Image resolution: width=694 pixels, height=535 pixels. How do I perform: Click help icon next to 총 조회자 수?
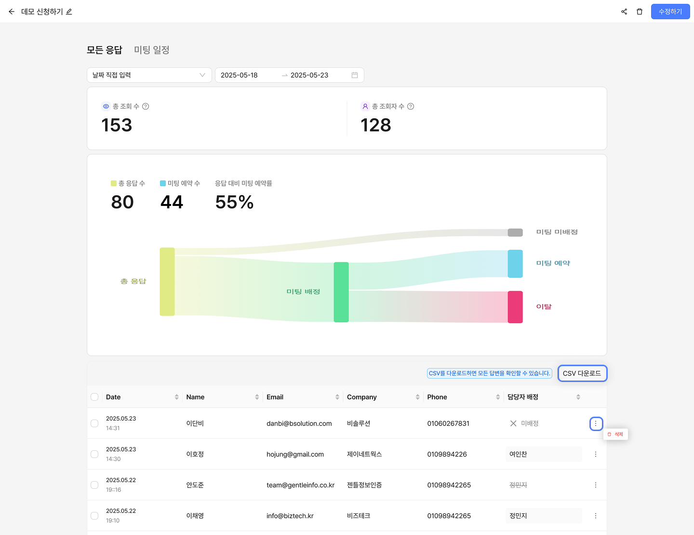coord(411,106)
